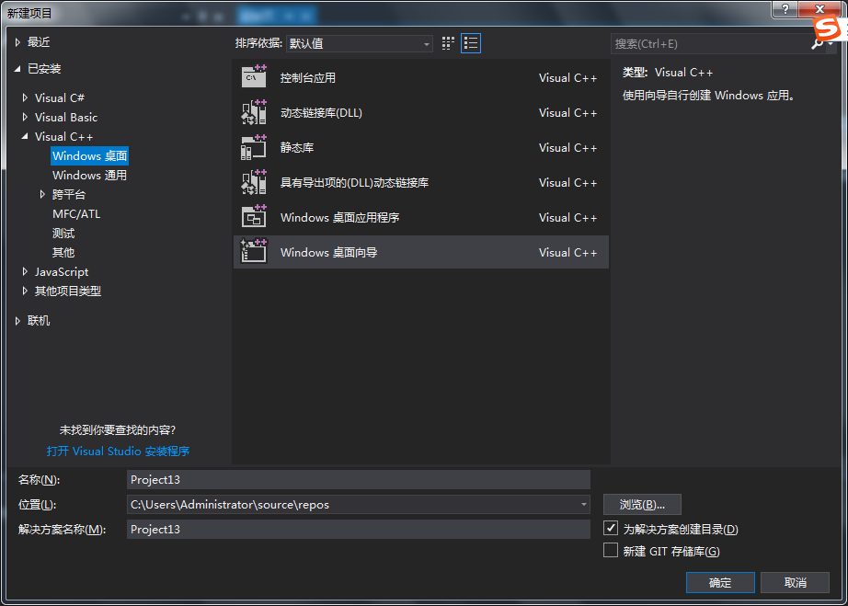
Task: Click the 具有导出项的(DLL)动态链接库 icon
Action: click(254, 182)
